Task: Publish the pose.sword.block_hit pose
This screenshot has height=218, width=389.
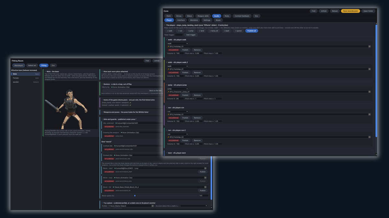Action: (x=203, y=191)
